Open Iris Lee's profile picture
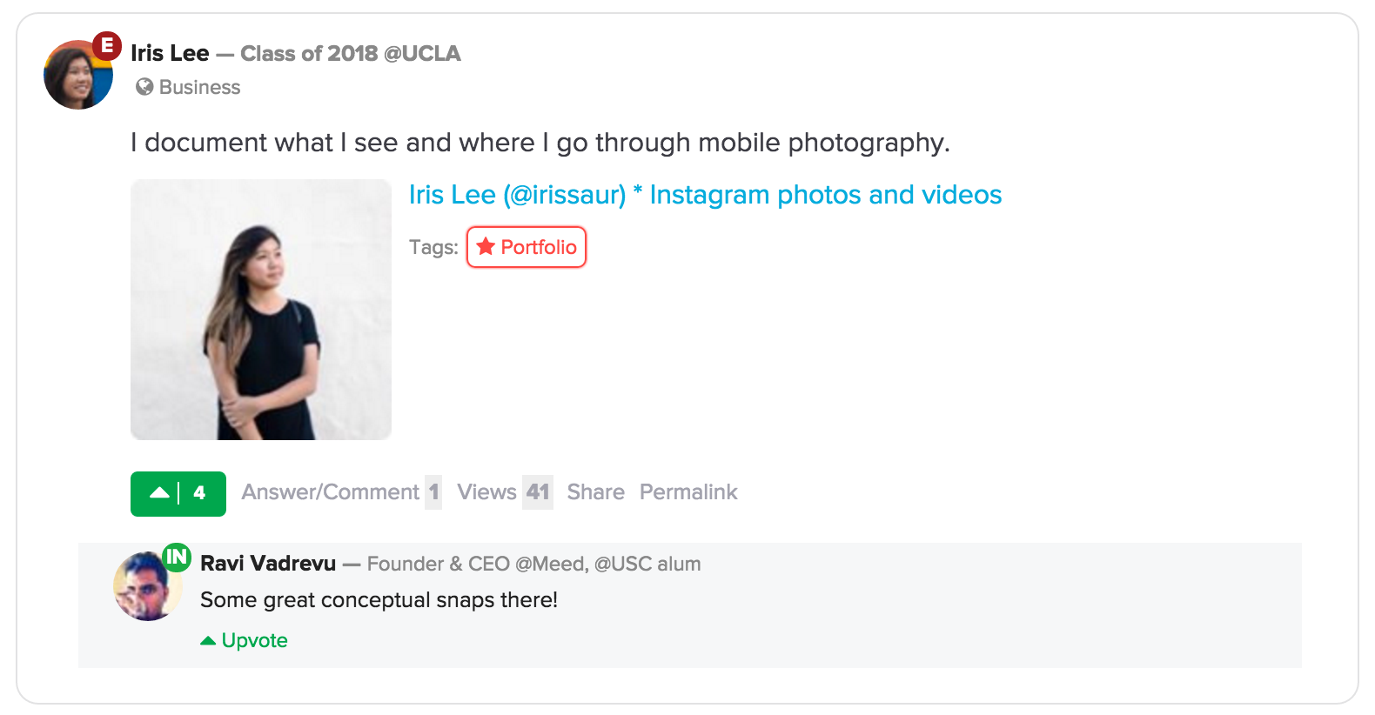Image resolution: width=1375 pixels, height=715 pixels. 77,77
